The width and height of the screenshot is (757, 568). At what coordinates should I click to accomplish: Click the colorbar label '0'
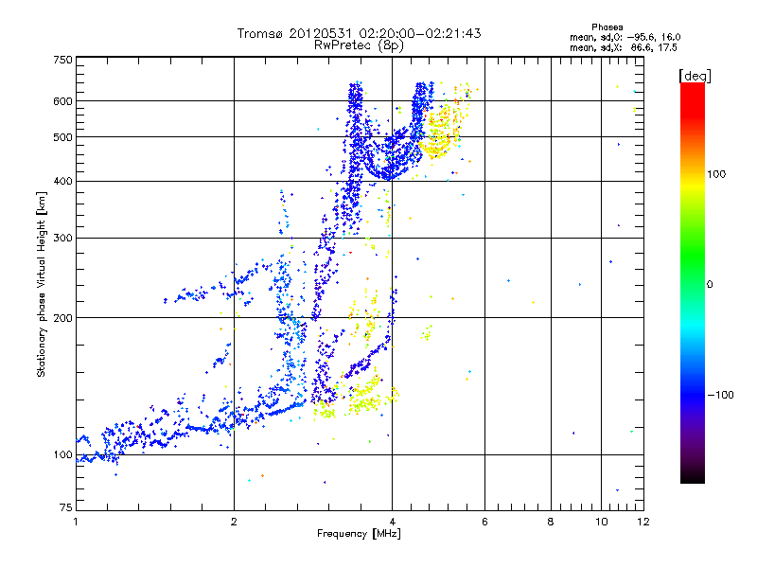[x=710, y=285]
